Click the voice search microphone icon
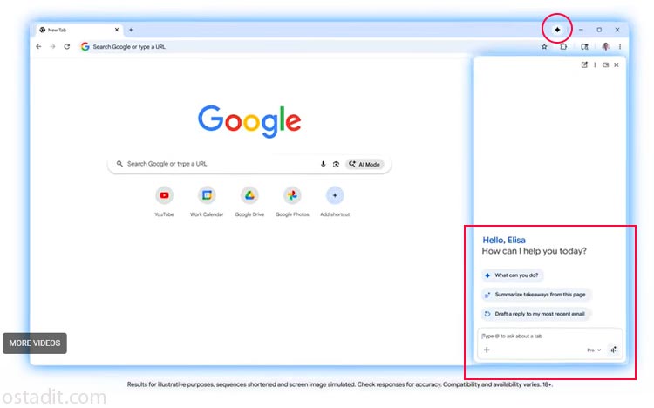This screenshot has width=654, height=408. point(324,164)
